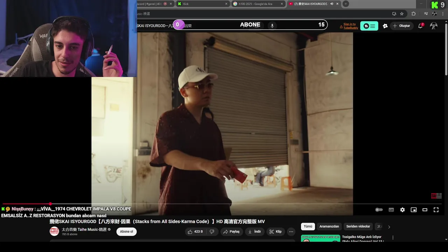Open the Taihe Music channel avatar

tap(54, 231)
